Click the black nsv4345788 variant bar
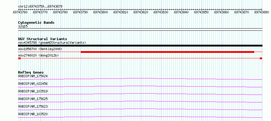Viewport: 271px width, 121px height. tap(140, 46)
